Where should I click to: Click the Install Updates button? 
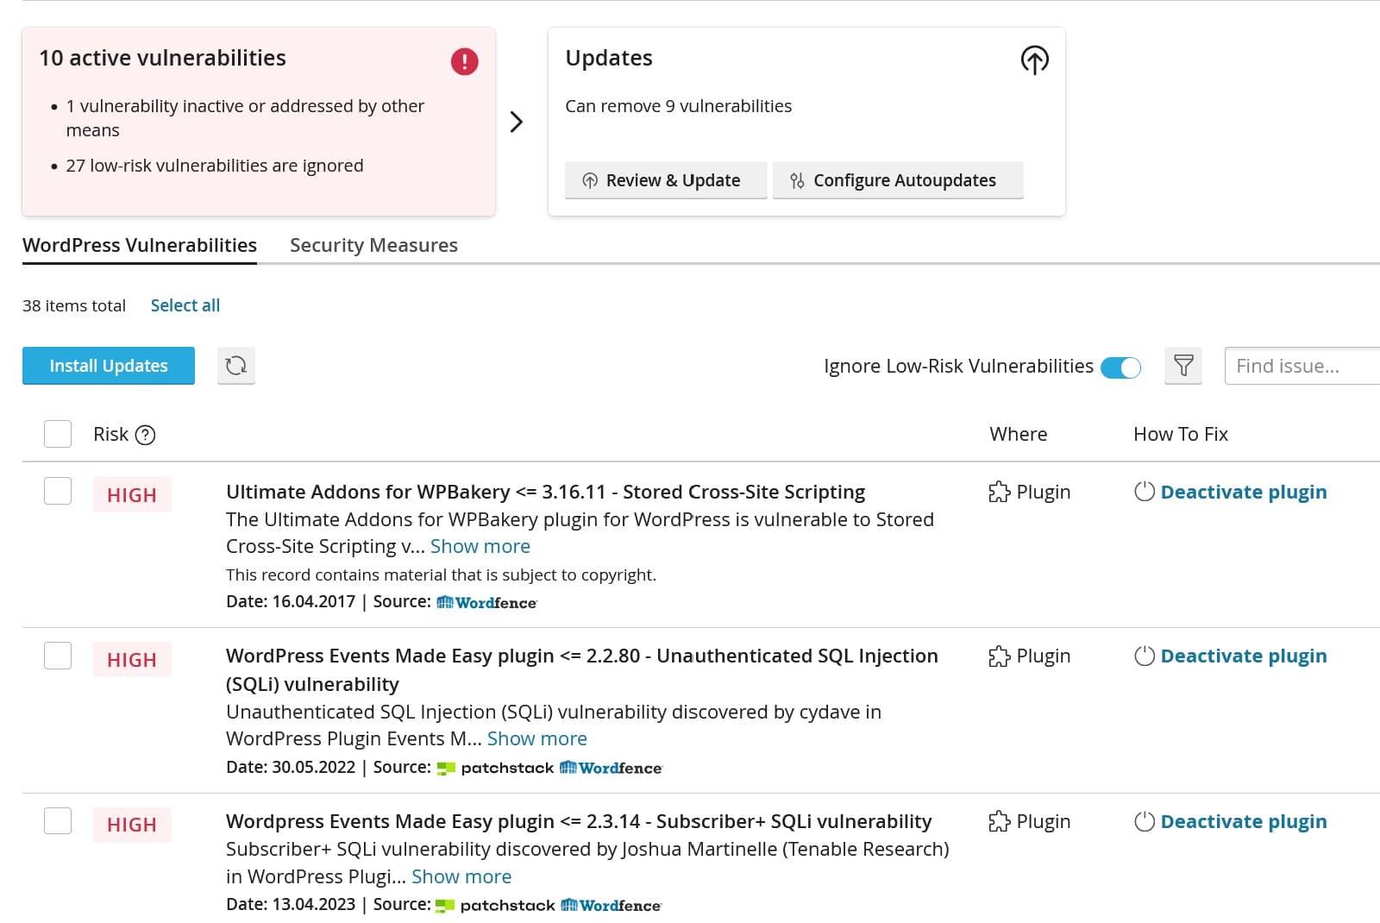[109, 366]
